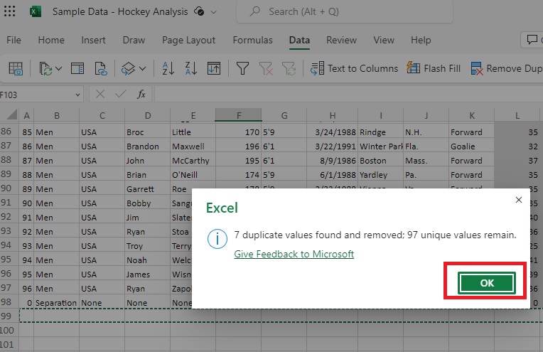
Task: Expand the file name dropdown chevron
Action: point(214,12)
